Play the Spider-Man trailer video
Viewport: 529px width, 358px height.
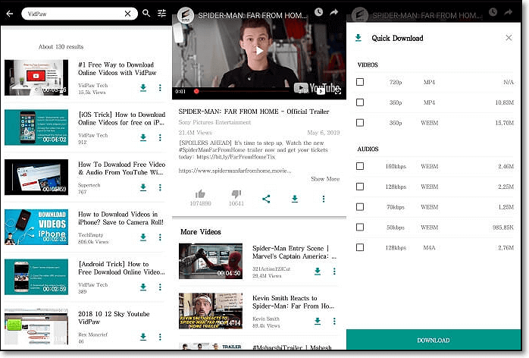259,51
